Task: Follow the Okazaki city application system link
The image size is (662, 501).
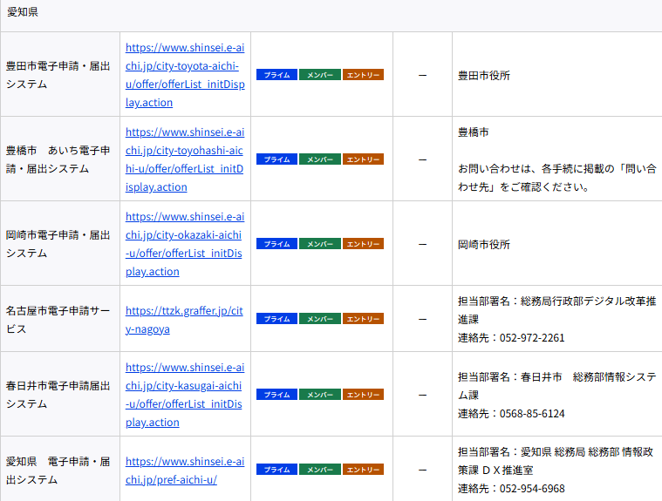Action: coord(184,244)
